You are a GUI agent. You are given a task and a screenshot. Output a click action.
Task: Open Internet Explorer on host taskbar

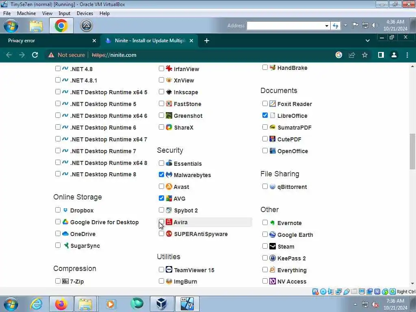36,304
